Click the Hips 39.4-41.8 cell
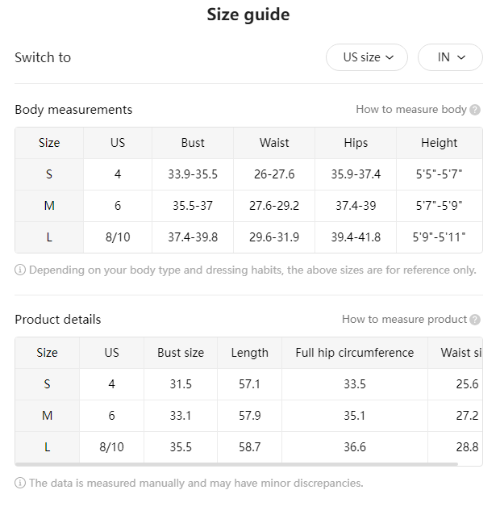 coord(356,237)
